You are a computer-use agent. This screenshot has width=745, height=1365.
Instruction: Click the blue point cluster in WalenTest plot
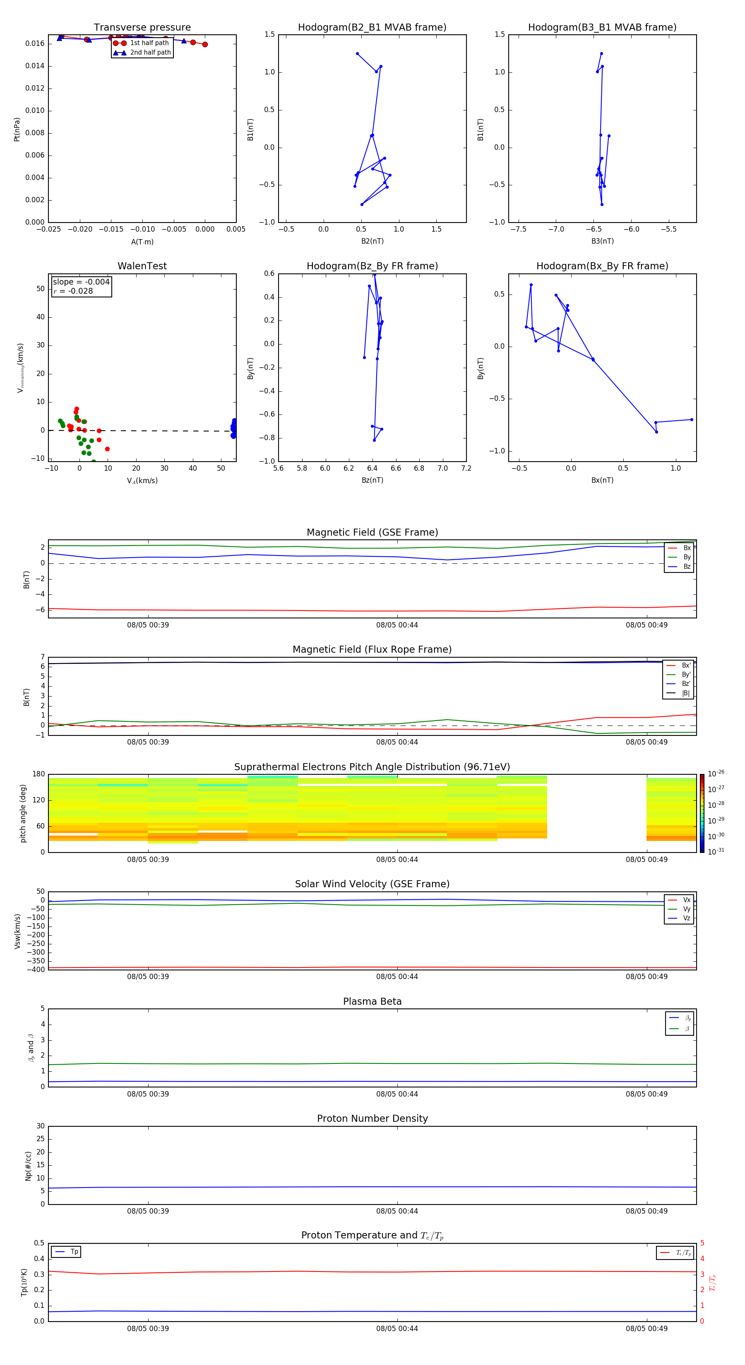[x=233, y=428]
